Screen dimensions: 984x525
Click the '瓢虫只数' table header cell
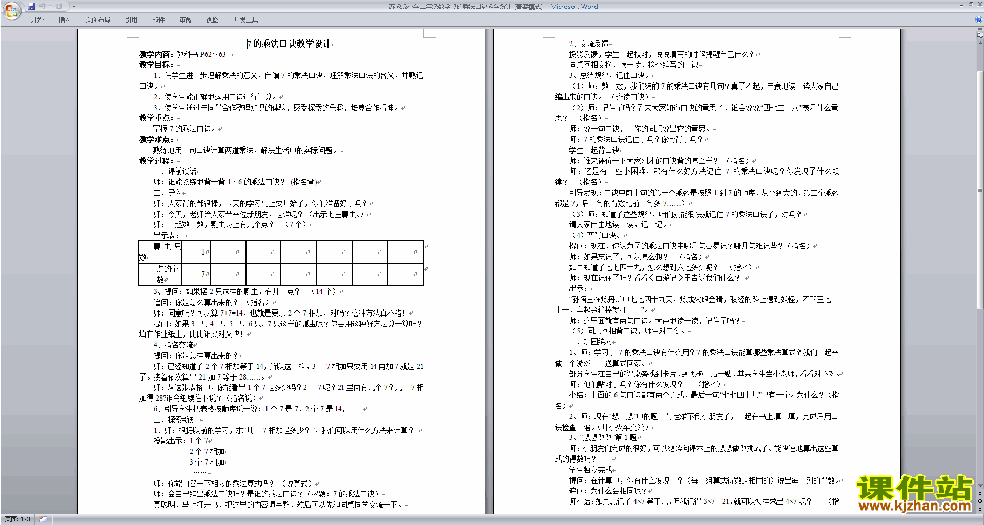tap(160, 252)
